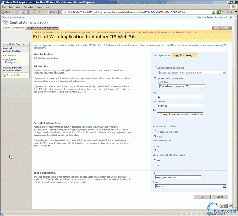The image size is (238, 216).
Task: Click the Load Balanced URL field
Action: pos(178,178)
